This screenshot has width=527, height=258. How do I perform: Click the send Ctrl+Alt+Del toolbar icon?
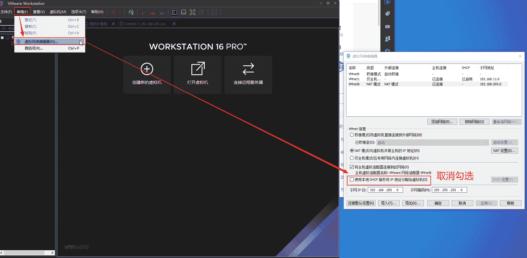pos(131,12)
